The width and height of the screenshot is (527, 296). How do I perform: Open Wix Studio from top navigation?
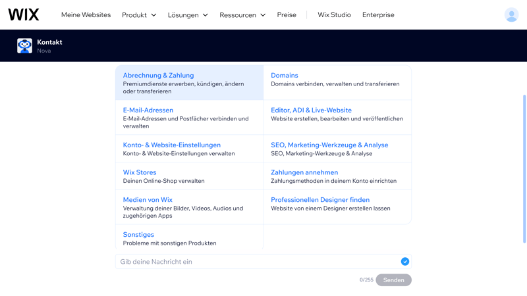(334, 14)
